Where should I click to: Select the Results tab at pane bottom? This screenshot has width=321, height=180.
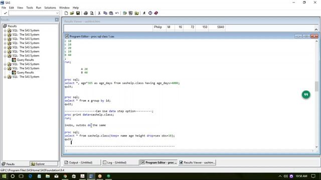pos(16,164)
